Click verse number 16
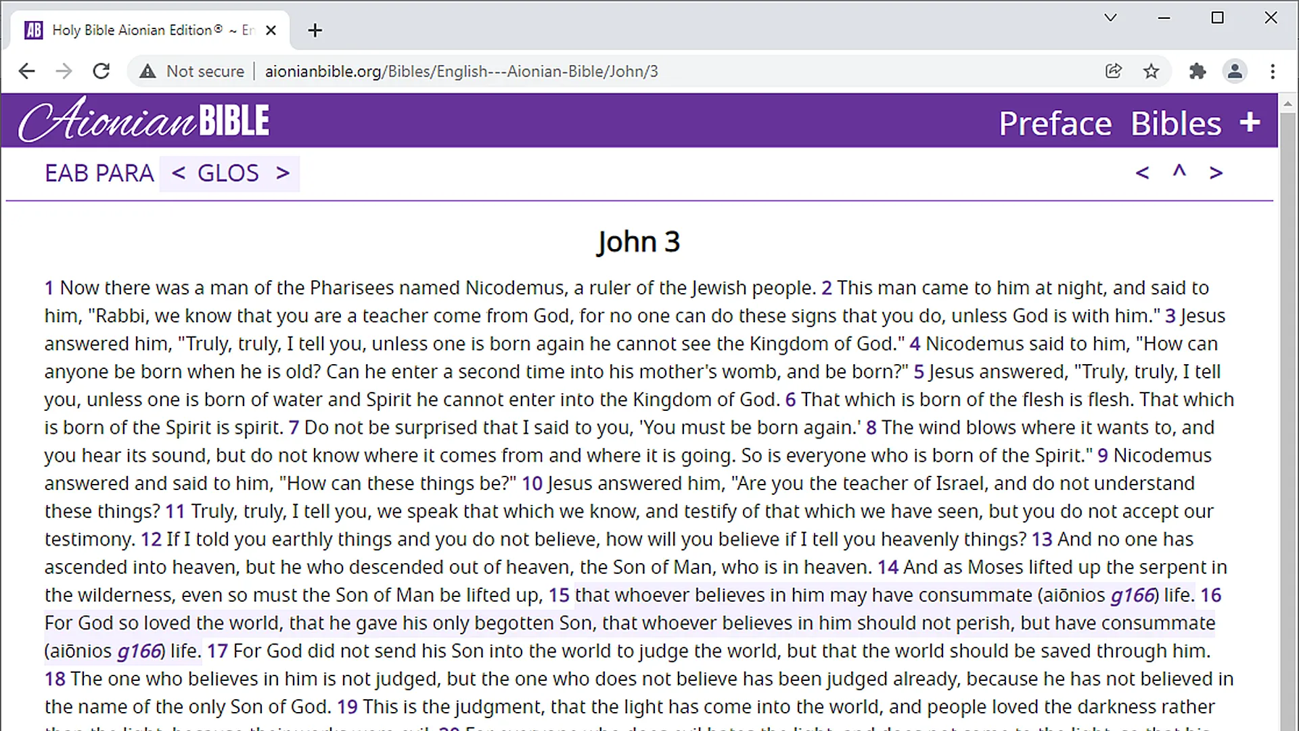1299x731 pixels. point(1211,595)
